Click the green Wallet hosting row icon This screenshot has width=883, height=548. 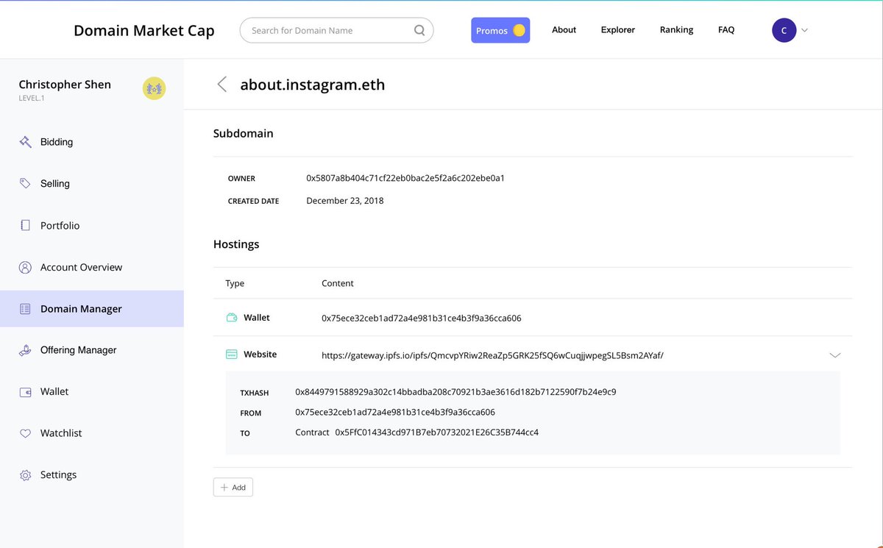(231, 318)
